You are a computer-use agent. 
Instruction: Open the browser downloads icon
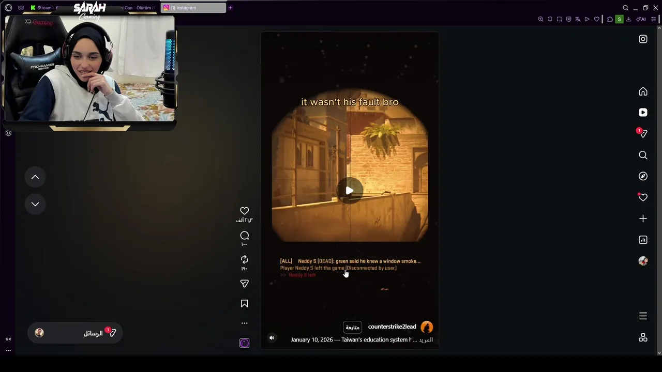tap(628, 19)
